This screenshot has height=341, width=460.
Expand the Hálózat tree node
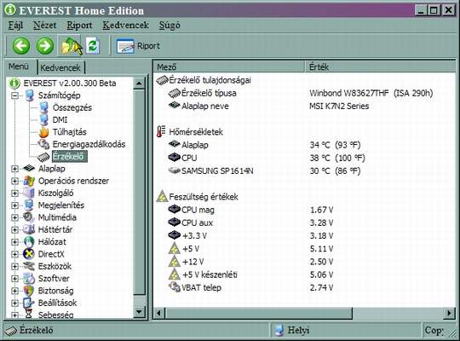(14, 242)
